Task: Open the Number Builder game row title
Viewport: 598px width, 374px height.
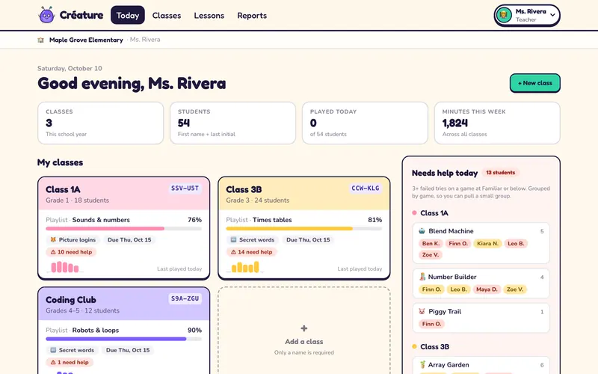Action: (x=452, y=277)
